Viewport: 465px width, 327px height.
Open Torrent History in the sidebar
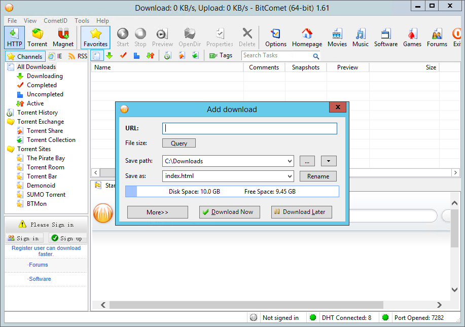38,113
